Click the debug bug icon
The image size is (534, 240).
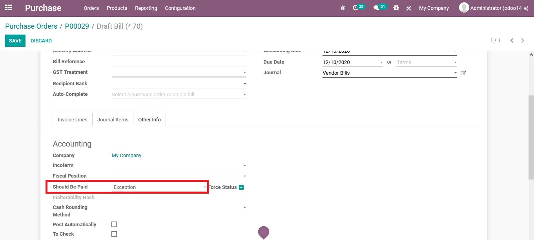[x=343, y=8]
